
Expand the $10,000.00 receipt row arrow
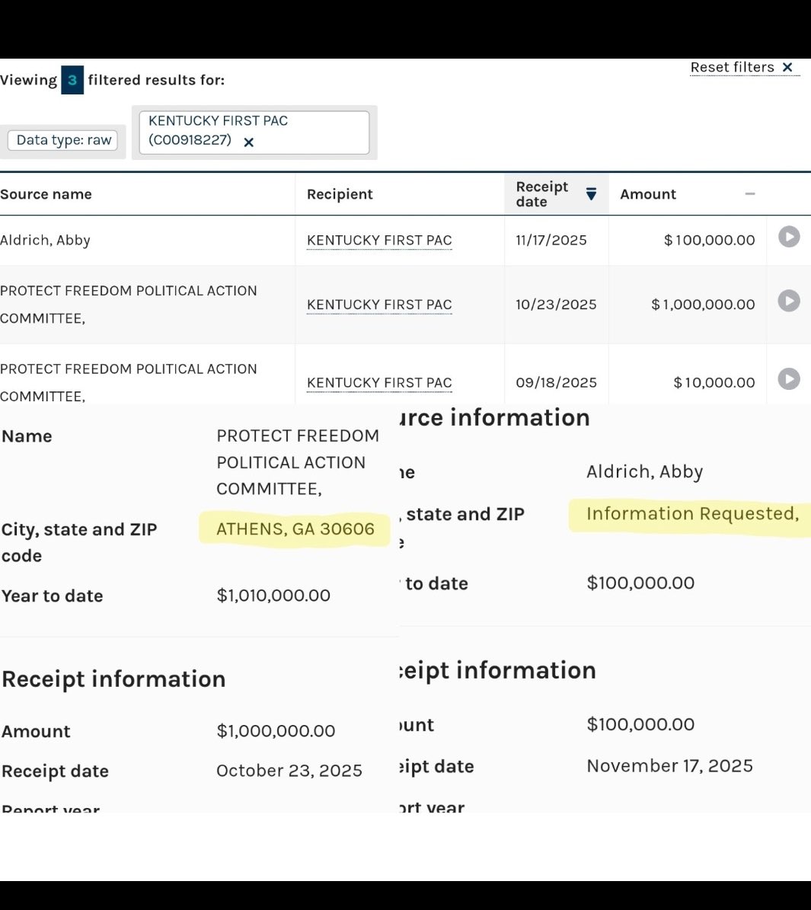(789, 379)
